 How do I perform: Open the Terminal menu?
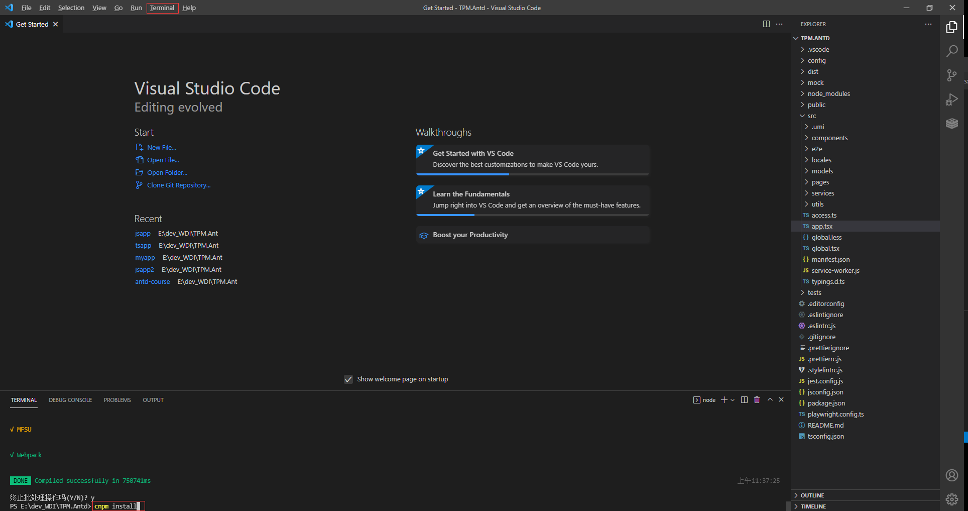coord(162,8)
